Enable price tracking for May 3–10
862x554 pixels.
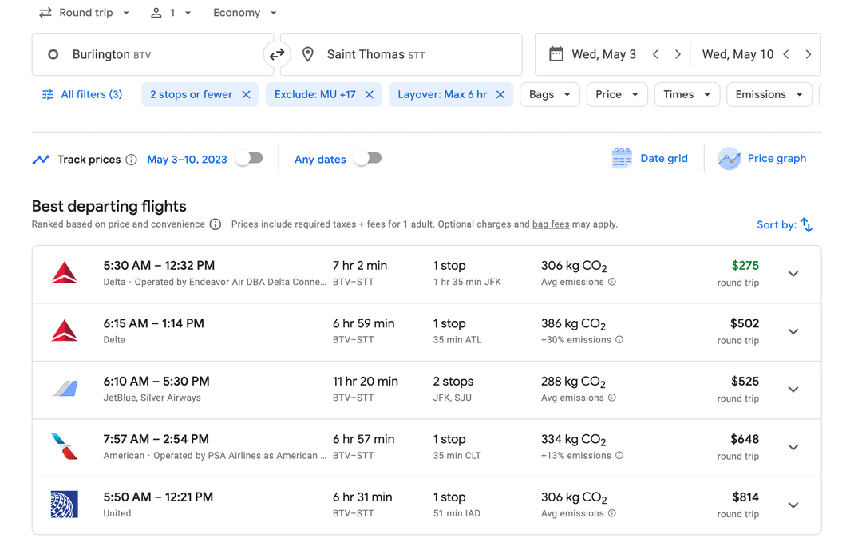tap(248, 159)
